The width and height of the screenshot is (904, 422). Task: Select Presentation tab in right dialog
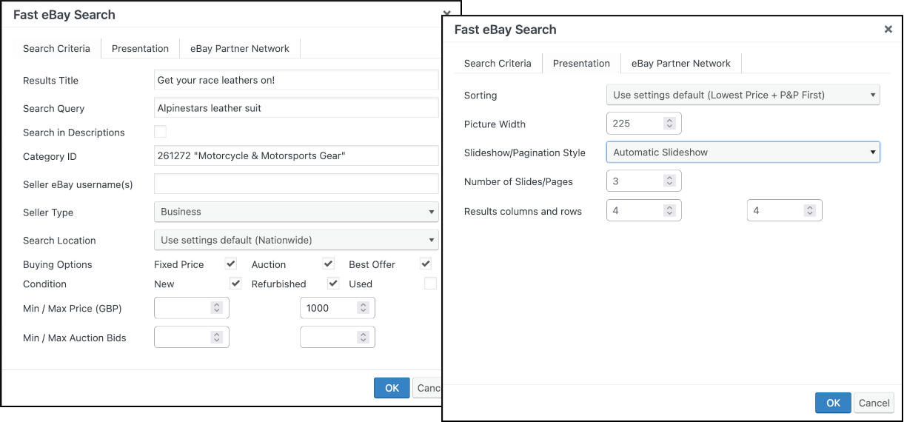[x=581, y=64]
